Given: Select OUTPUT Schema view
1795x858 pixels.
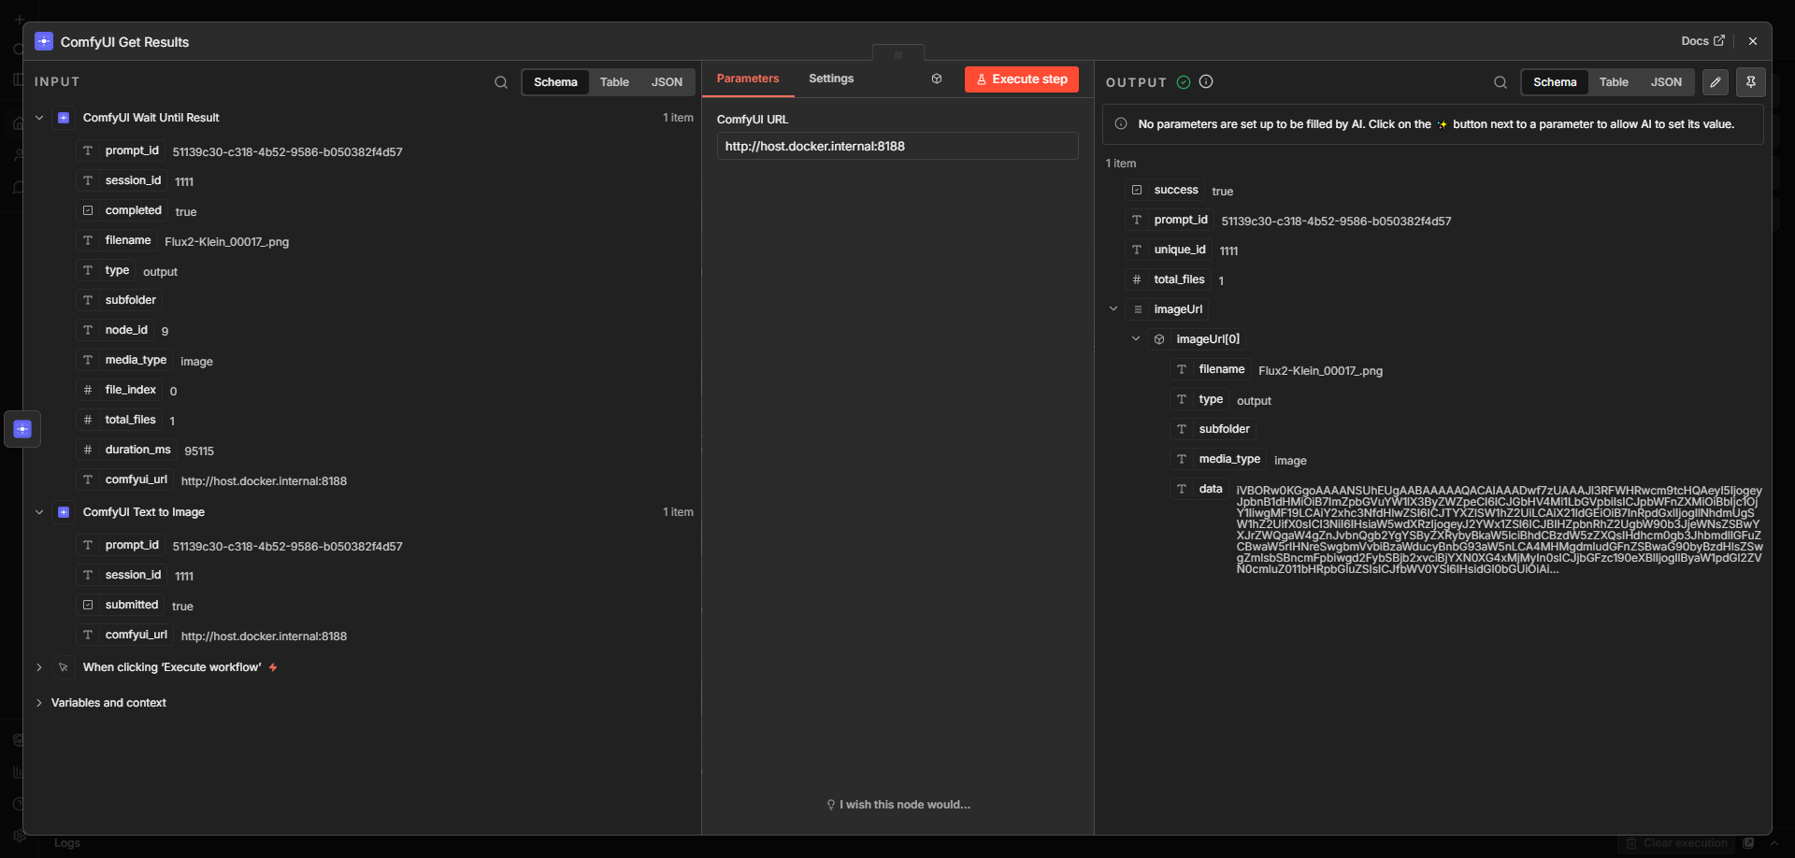Looking at the screenshot, I should tap(1555, 82).
